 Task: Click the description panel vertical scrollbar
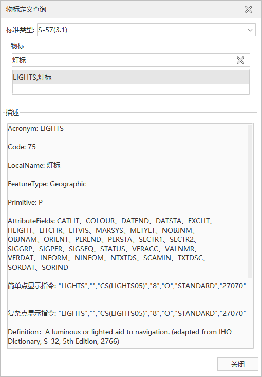pyautogui.click(x=250, y=201)
